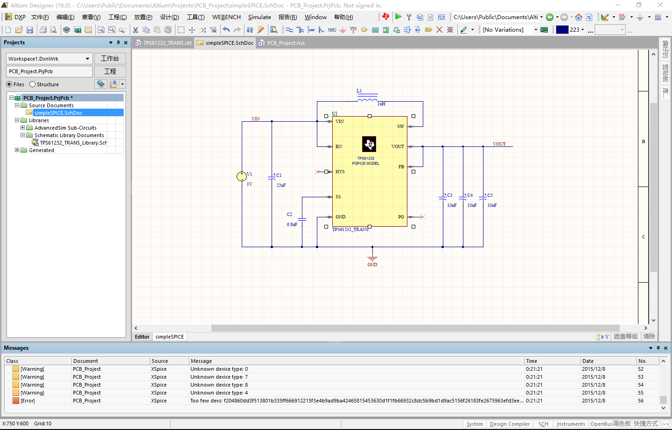Open the Simulate menu
The image size is (672, 430).
[259, 17]
